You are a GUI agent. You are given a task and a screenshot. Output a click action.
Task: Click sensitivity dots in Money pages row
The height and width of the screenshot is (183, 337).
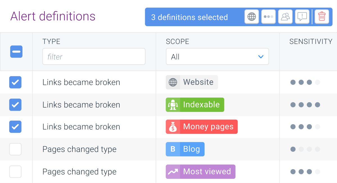[305, 127]
